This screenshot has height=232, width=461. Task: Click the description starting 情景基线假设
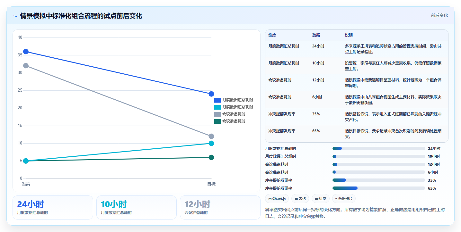(393, 117)
